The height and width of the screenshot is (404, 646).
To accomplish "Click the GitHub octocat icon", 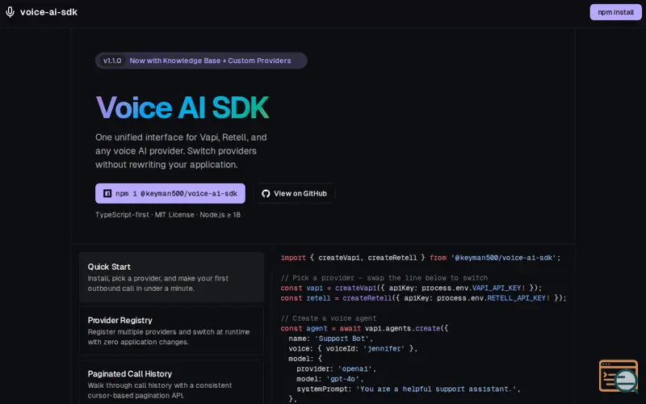I will [266, 193].
